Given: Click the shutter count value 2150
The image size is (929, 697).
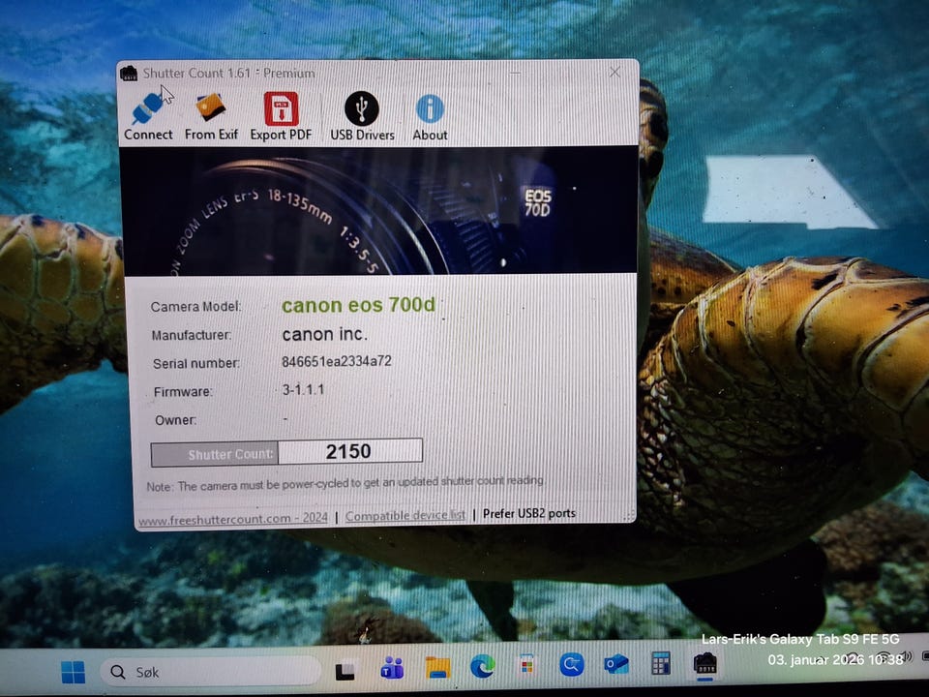Looking at the screenshot, I should point(349,452).
